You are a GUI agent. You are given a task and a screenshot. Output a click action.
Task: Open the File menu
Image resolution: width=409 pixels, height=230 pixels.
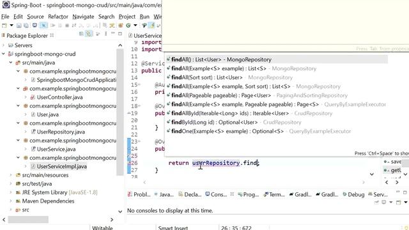[5, 17]
